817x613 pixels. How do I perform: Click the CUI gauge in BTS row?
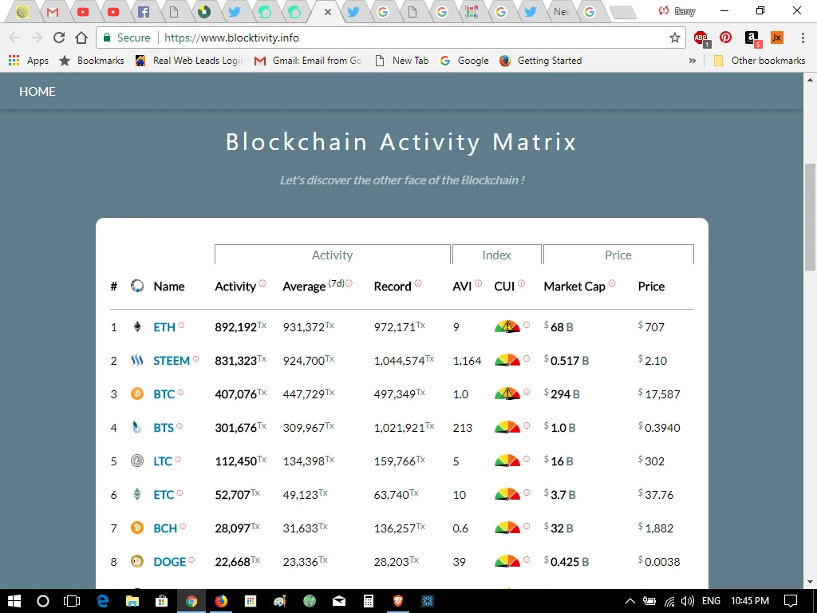click(x=507, y=428)
